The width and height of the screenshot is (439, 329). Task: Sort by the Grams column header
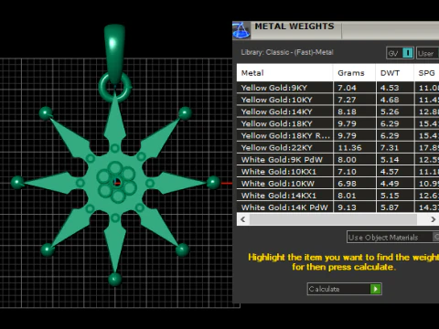[x=355, y=73]
